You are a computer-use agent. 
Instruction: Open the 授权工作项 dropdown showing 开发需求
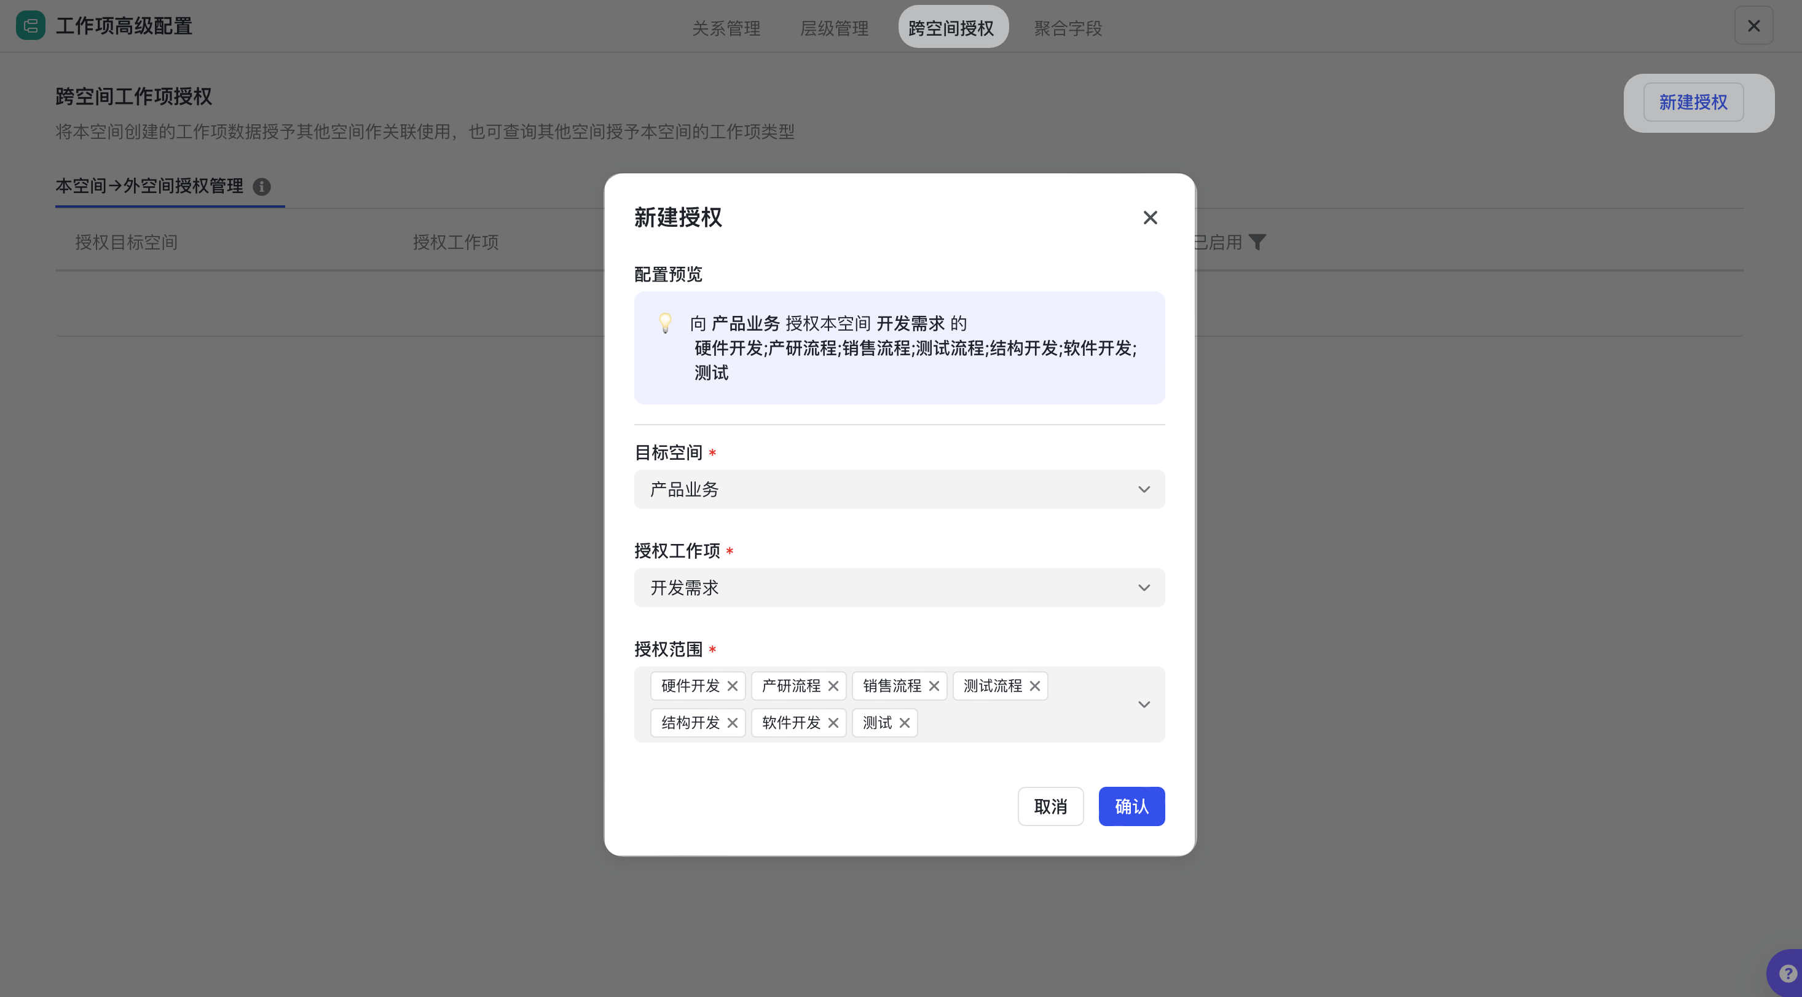[899, 588]
